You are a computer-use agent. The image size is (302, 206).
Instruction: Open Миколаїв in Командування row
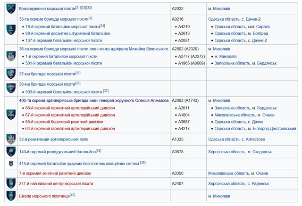point(221,8)
